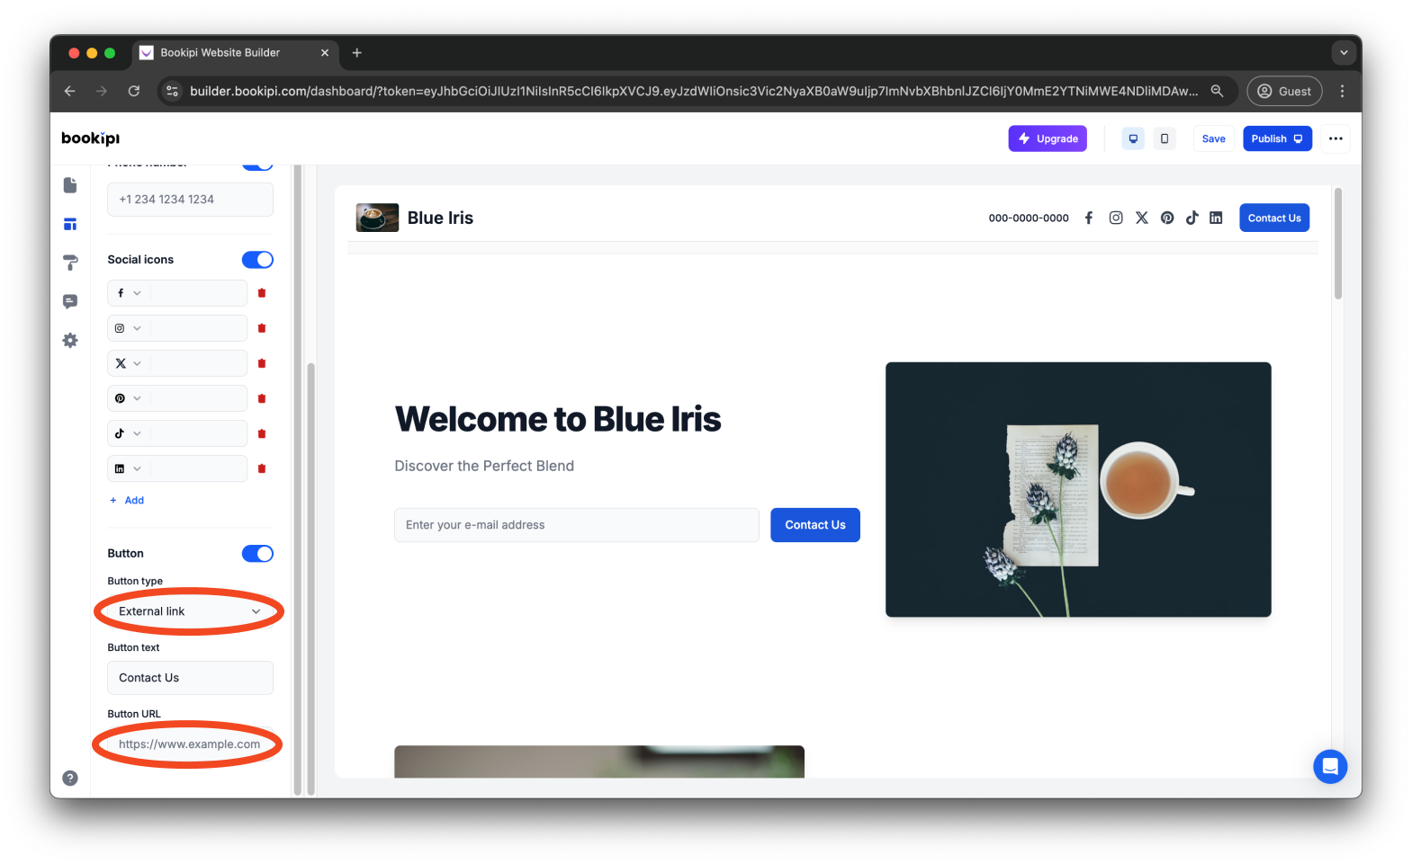Reload the browser page

[134, 91]
